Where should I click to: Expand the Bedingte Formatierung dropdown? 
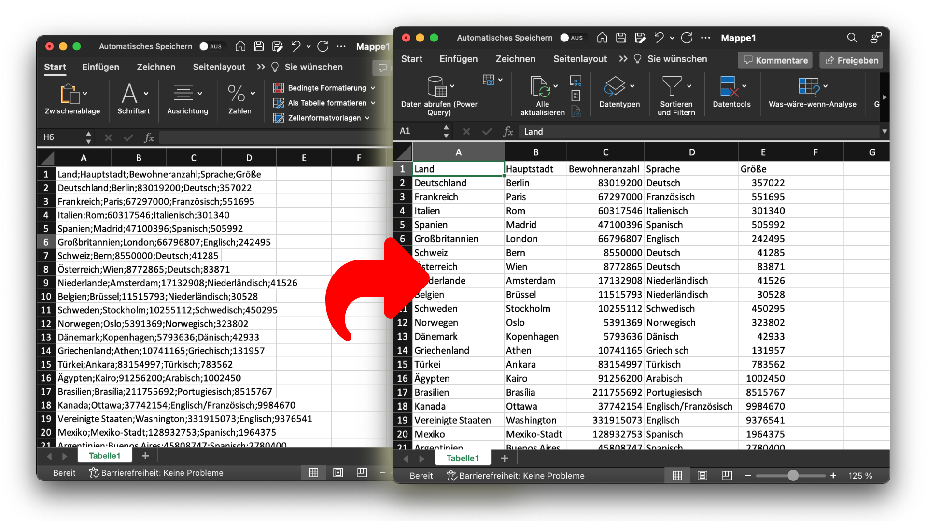373,88
